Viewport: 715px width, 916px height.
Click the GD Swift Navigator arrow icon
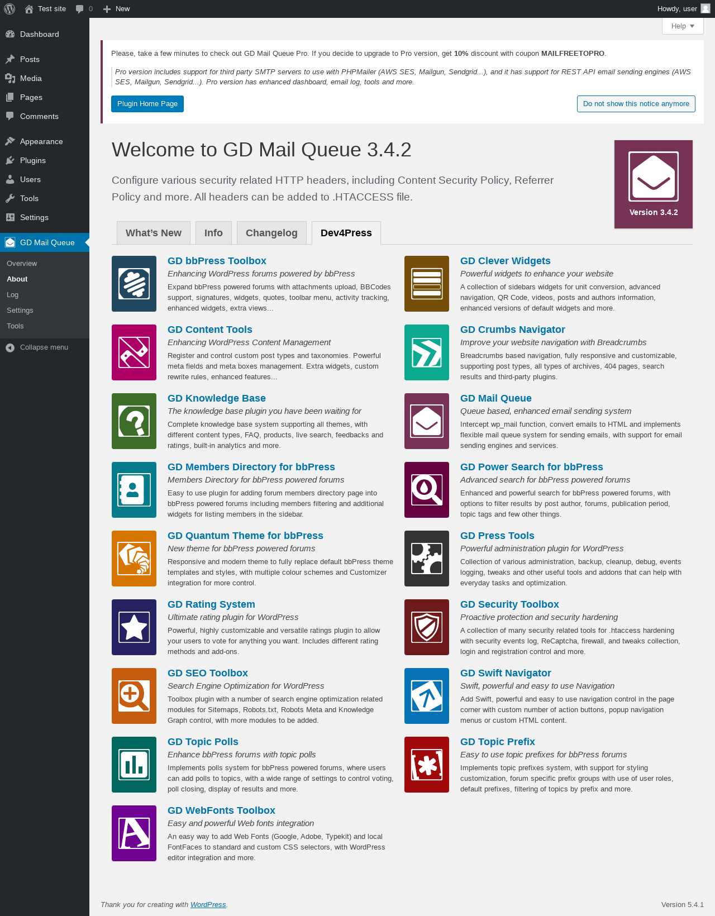point(427,696)
